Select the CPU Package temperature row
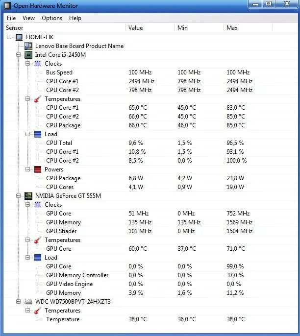 tap(150, 125)
